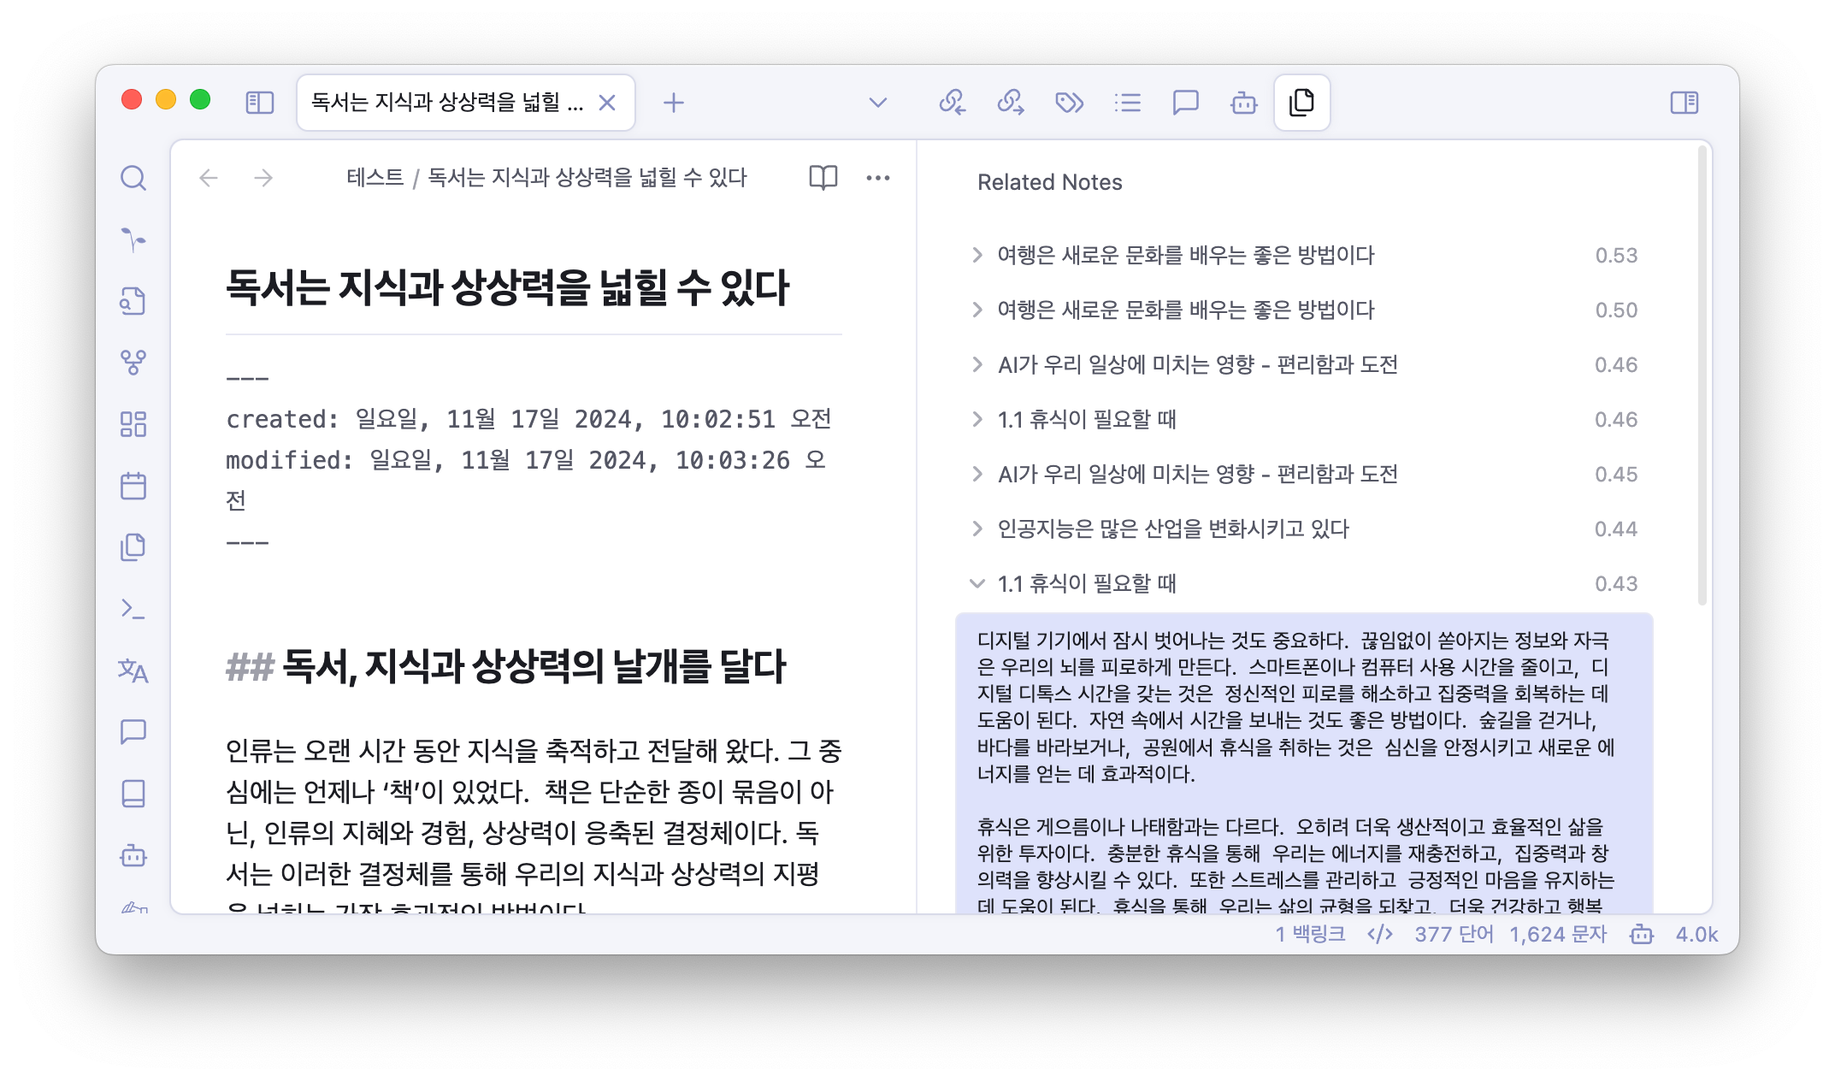Show the tags pane icon

click(x=1069, y=103)
